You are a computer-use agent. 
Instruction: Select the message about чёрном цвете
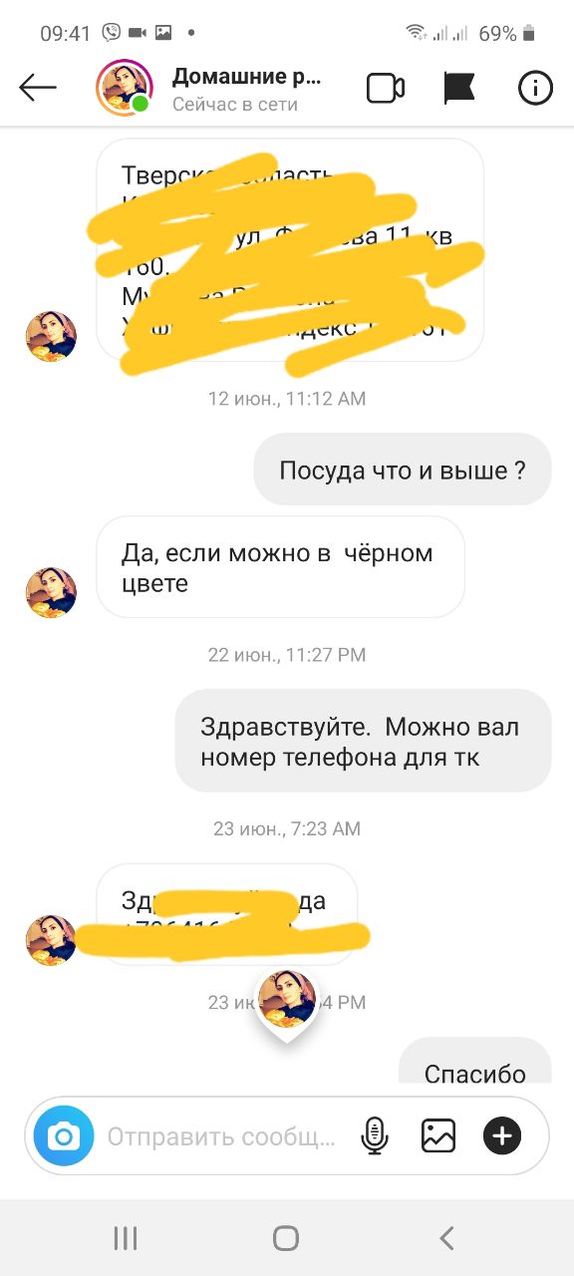point(280,567)
